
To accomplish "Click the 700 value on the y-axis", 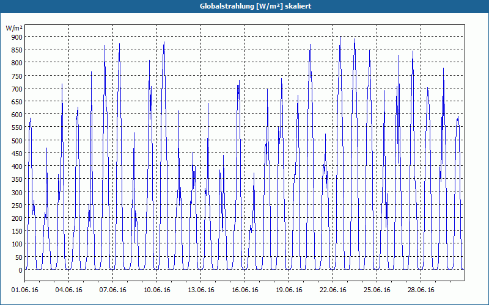I will 17,88.
